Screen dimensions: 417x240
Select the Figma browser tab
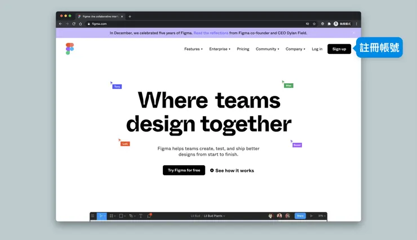[x=100, y=16]
